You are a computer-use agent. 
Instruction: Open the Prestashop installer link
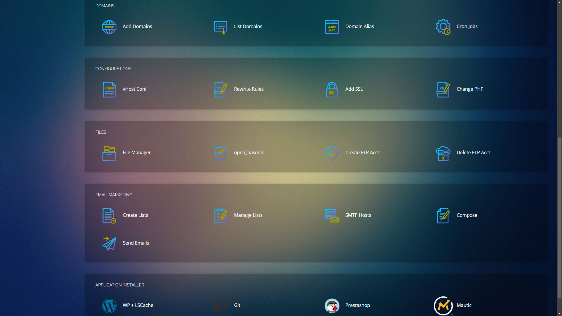pyautogui.click(x=357, y=305)
